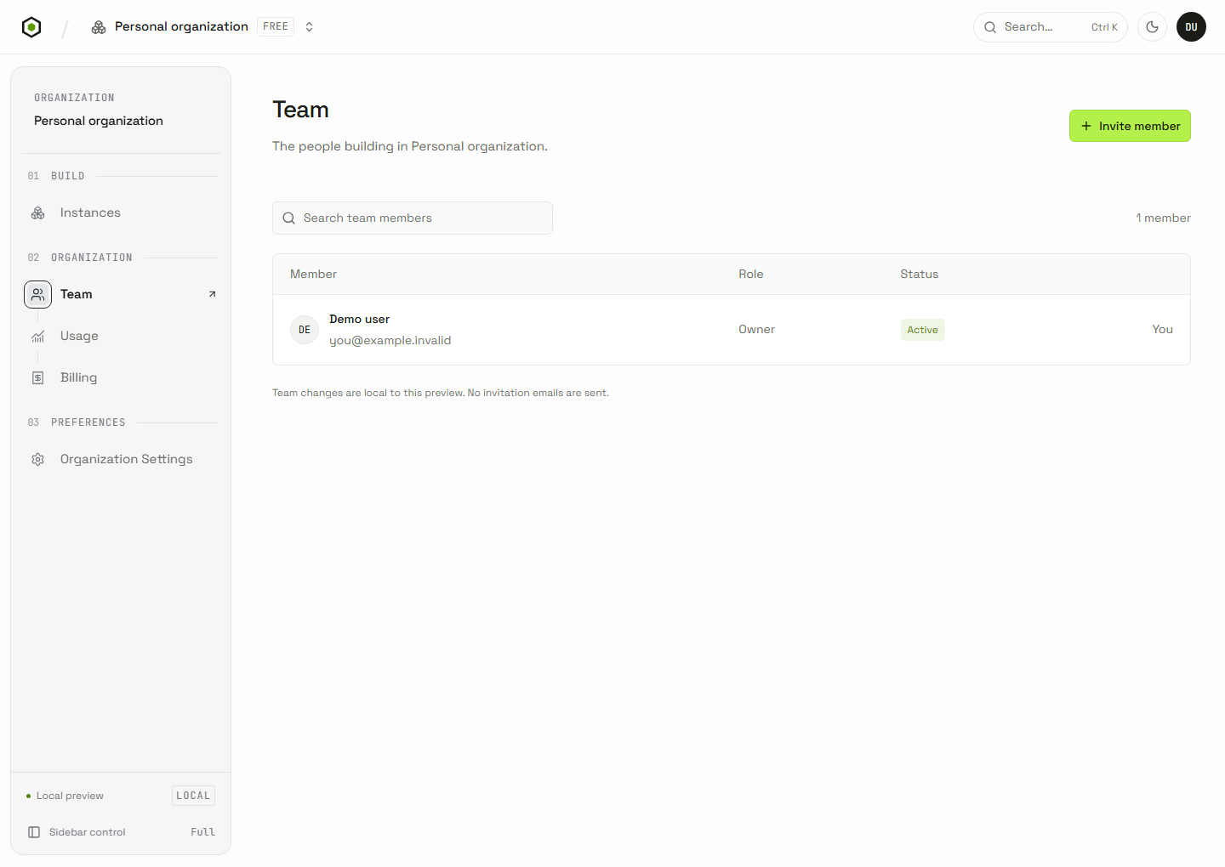The image size is (1225, 867).
Task: Click the 1 member count
Action: (1163, 218)
